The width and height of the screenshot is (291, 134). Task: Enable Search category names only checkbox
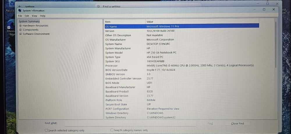(112, 130)
